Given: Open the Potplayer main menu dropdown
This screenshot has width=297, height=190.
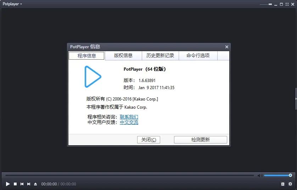Looking at the screenshot, I should [12, 4].
